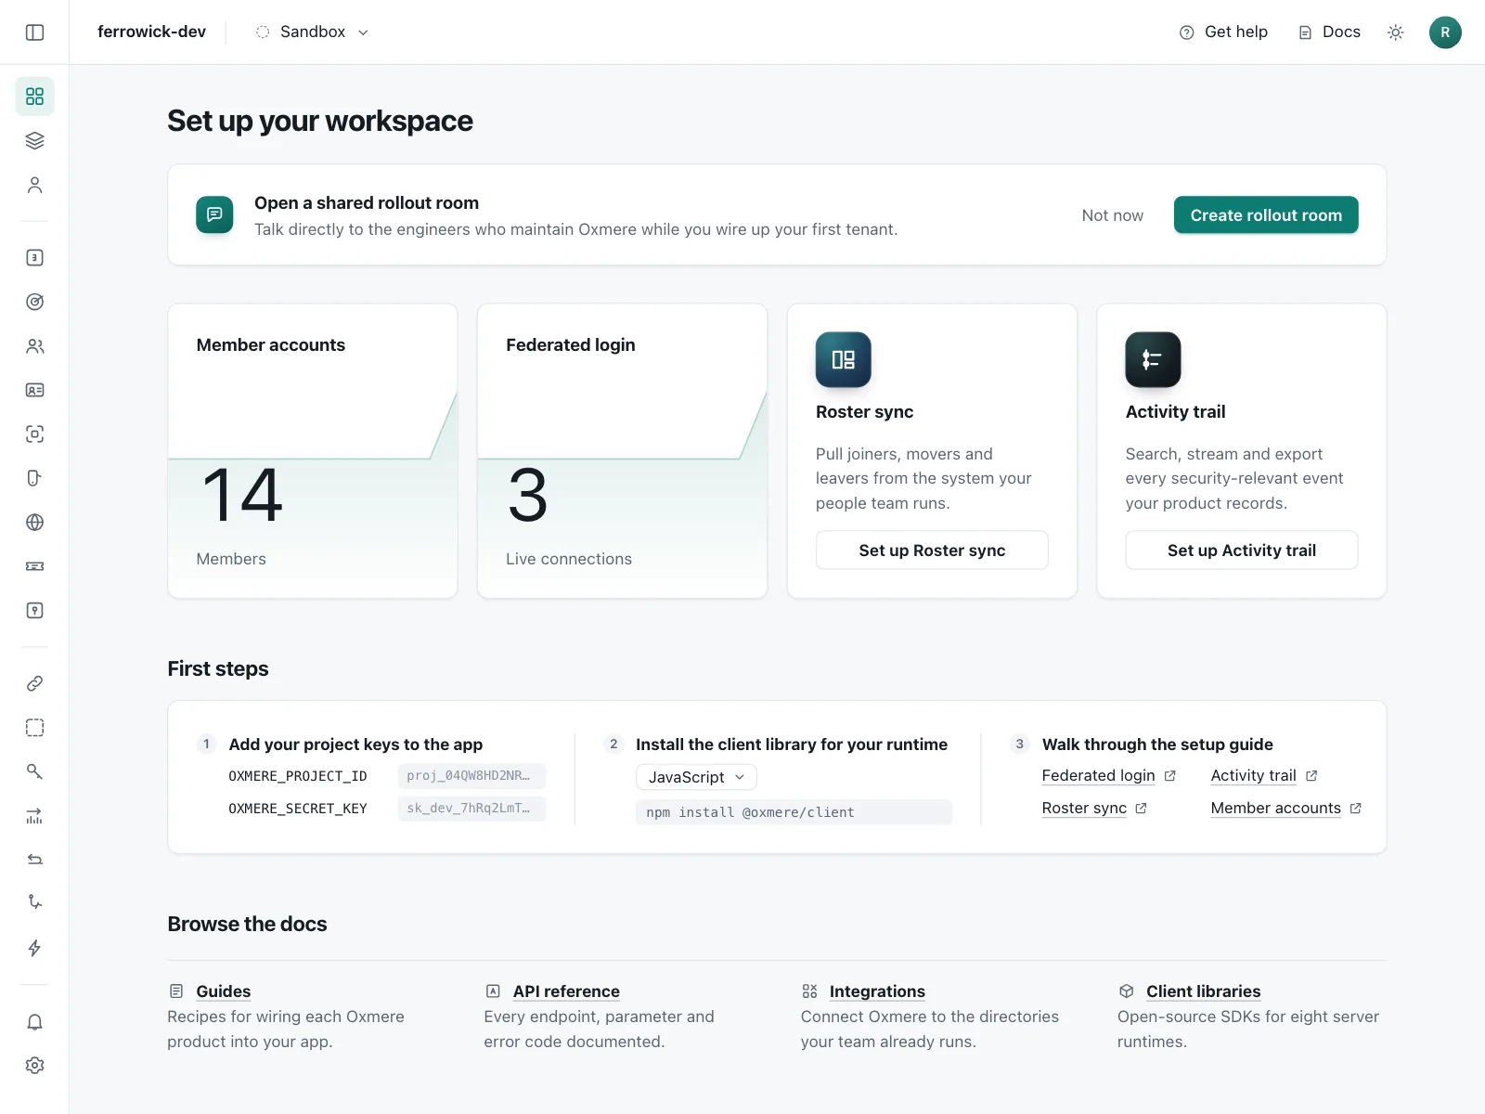1485x1114 pixels.
Task: Open the stacked layers icon in sidebar
Action: 34,140
